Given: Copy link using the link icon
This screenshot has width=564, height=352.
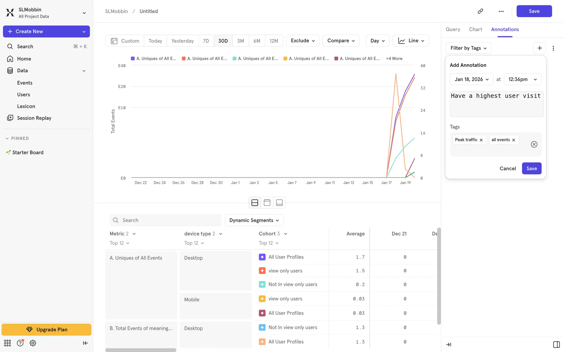Looking at the screenshot, I should pos(480,11).
